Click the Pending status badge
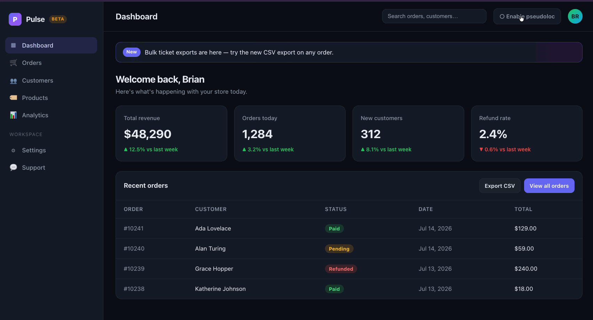 (339, 249)
